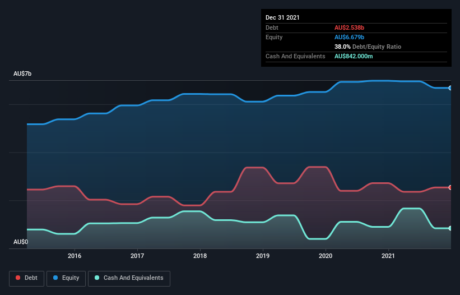Click the Cash And Equivalents tooltip label
Screen dimensions: 460x295
[x=295, y=56]
